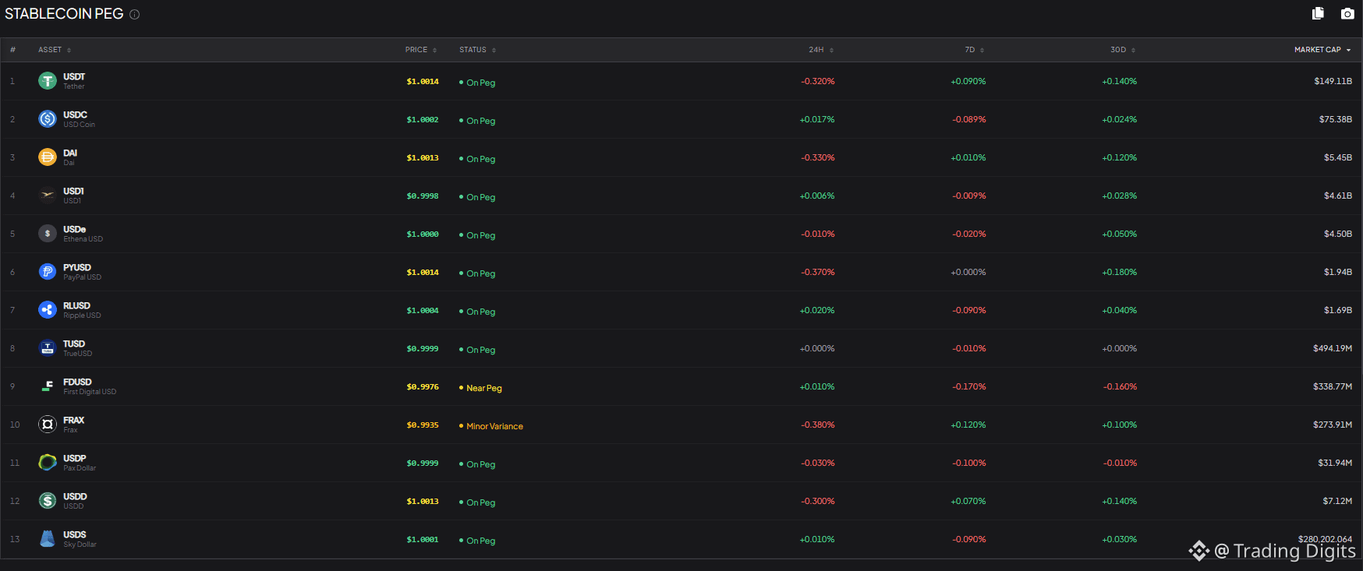Click the $338.77M market cap value
Image resolution: width=1363 pixels, height=571 pixels.
[1332, 386]
